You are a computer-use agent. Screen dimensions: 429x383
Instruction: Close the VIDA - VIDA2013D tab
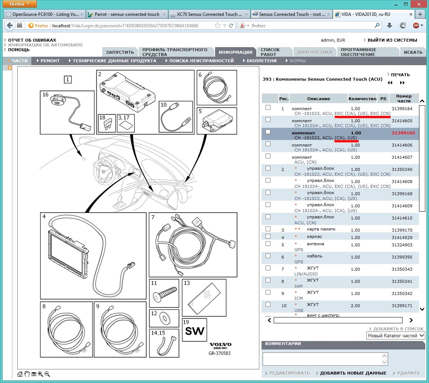coord(411,14)
